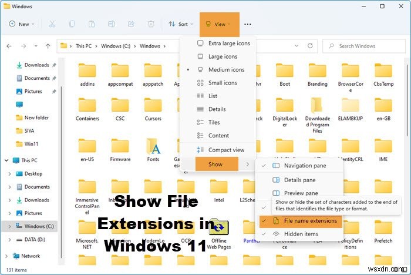
Task: Choose Large icons view
Action: [x=218, y=56]
